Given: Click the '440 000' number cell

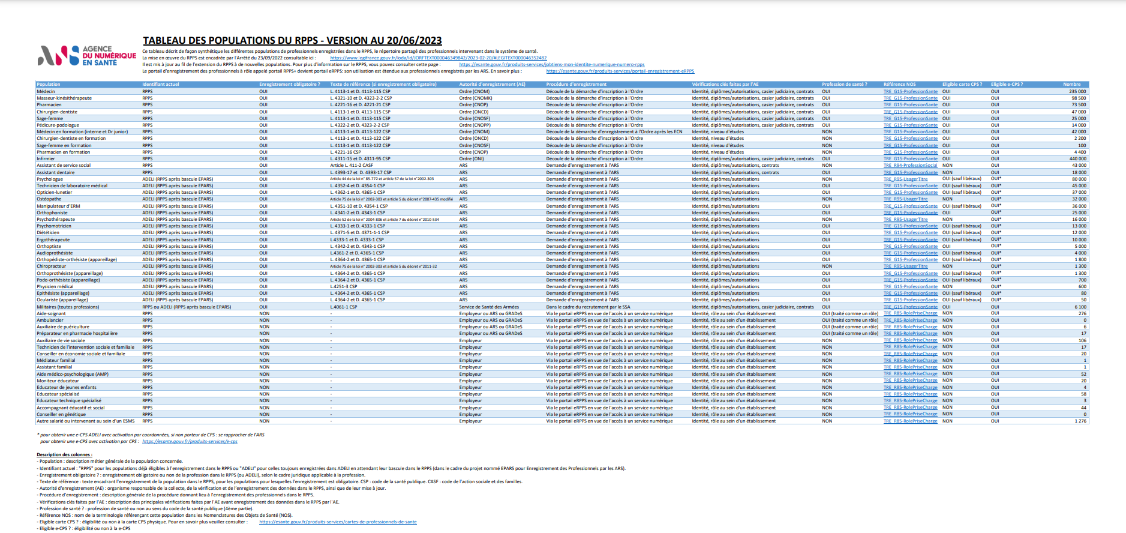Looking at the screenshot, I should pyautogui.click(x=1077, y=159).
